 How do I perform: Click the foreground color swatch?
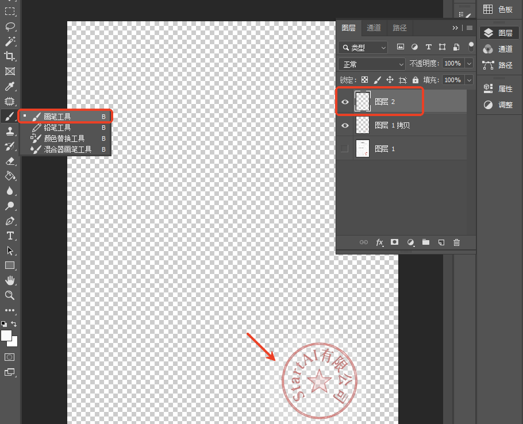(x=6, y=336)
